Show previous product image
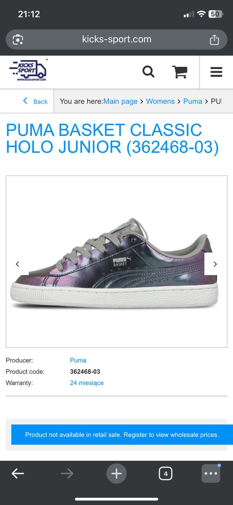The image size is (233, 505). pyautogui.click(x=17, y=264)
